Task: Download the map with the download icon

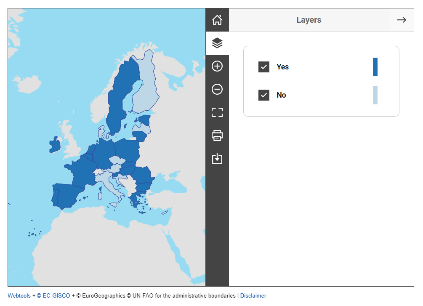Action: (x=217, y=159)
